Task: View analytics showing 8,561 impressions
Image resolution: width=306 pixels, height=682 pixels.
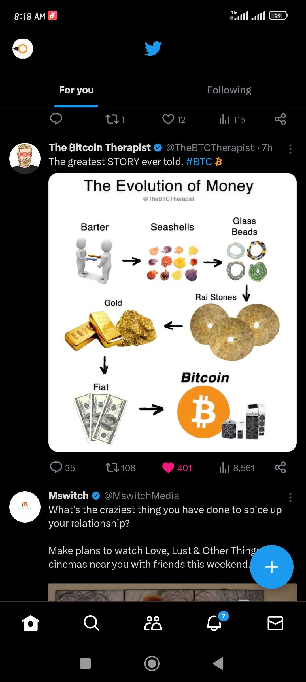Action: click(224, 467)
